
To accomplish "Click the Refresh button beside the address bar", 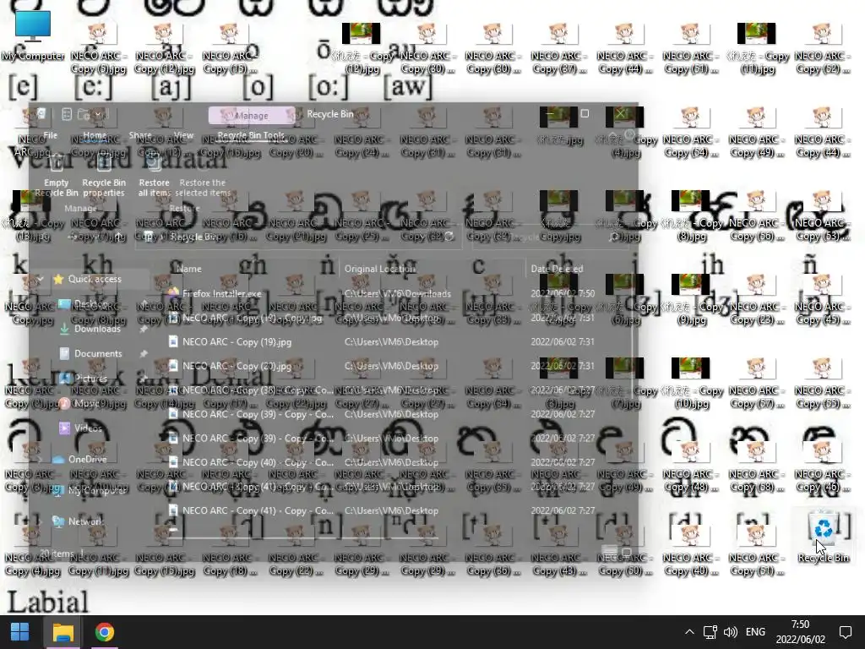I will (x=449, y=237).
